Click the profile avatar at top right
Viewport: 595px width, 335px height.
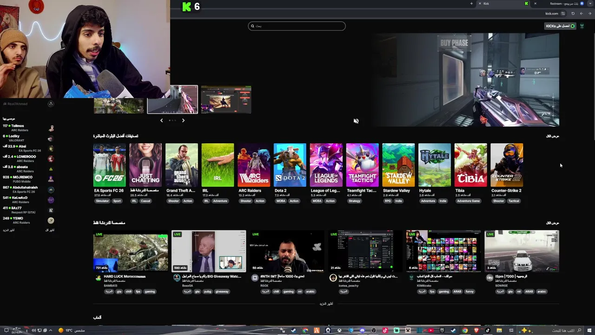[x=582, y=26]
